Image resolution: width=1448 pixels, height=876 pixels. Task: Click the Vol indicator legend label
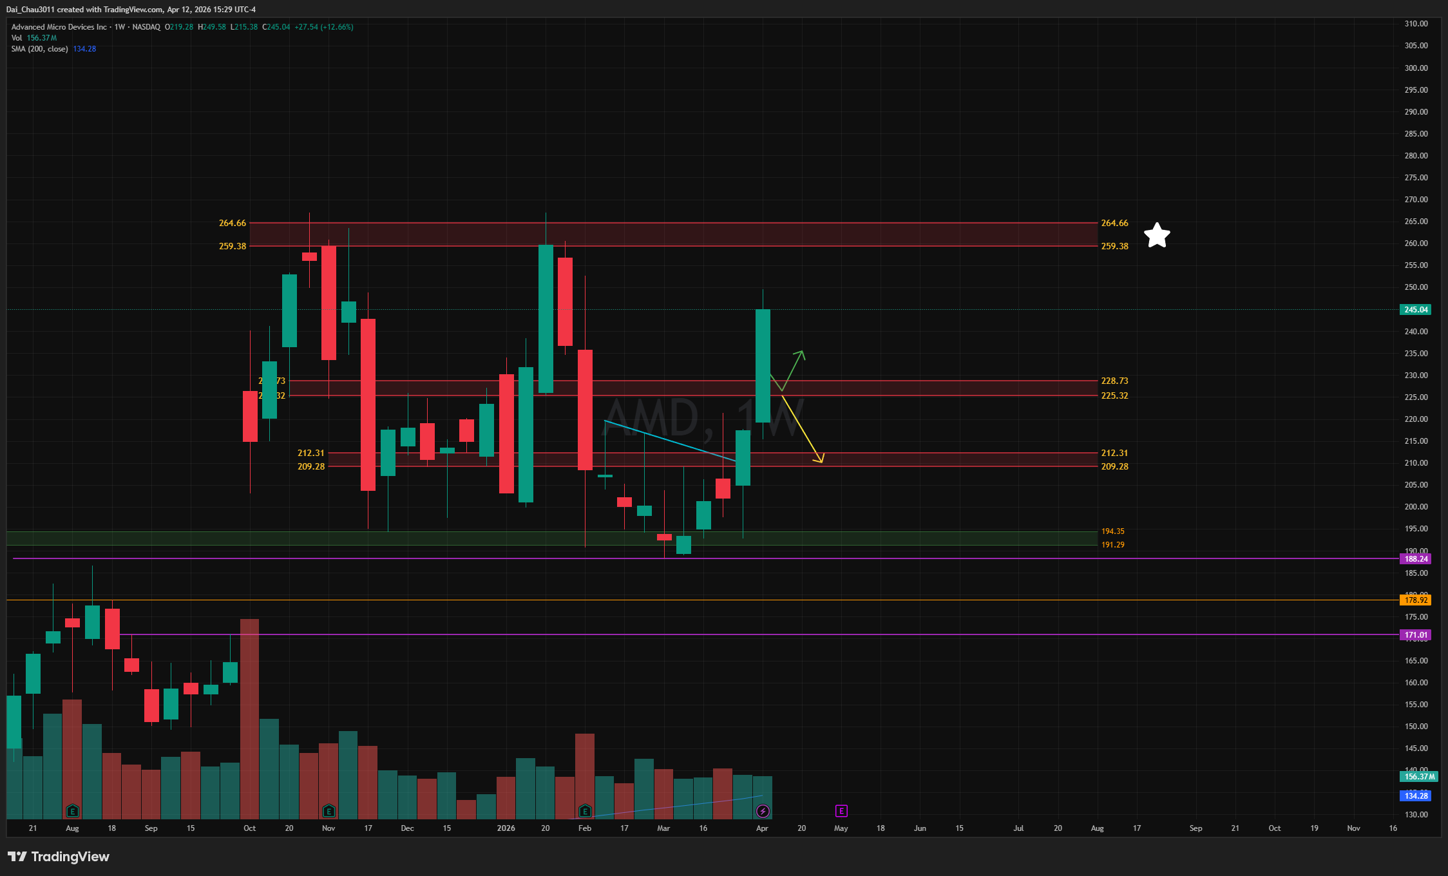click(x=17, y=38)
